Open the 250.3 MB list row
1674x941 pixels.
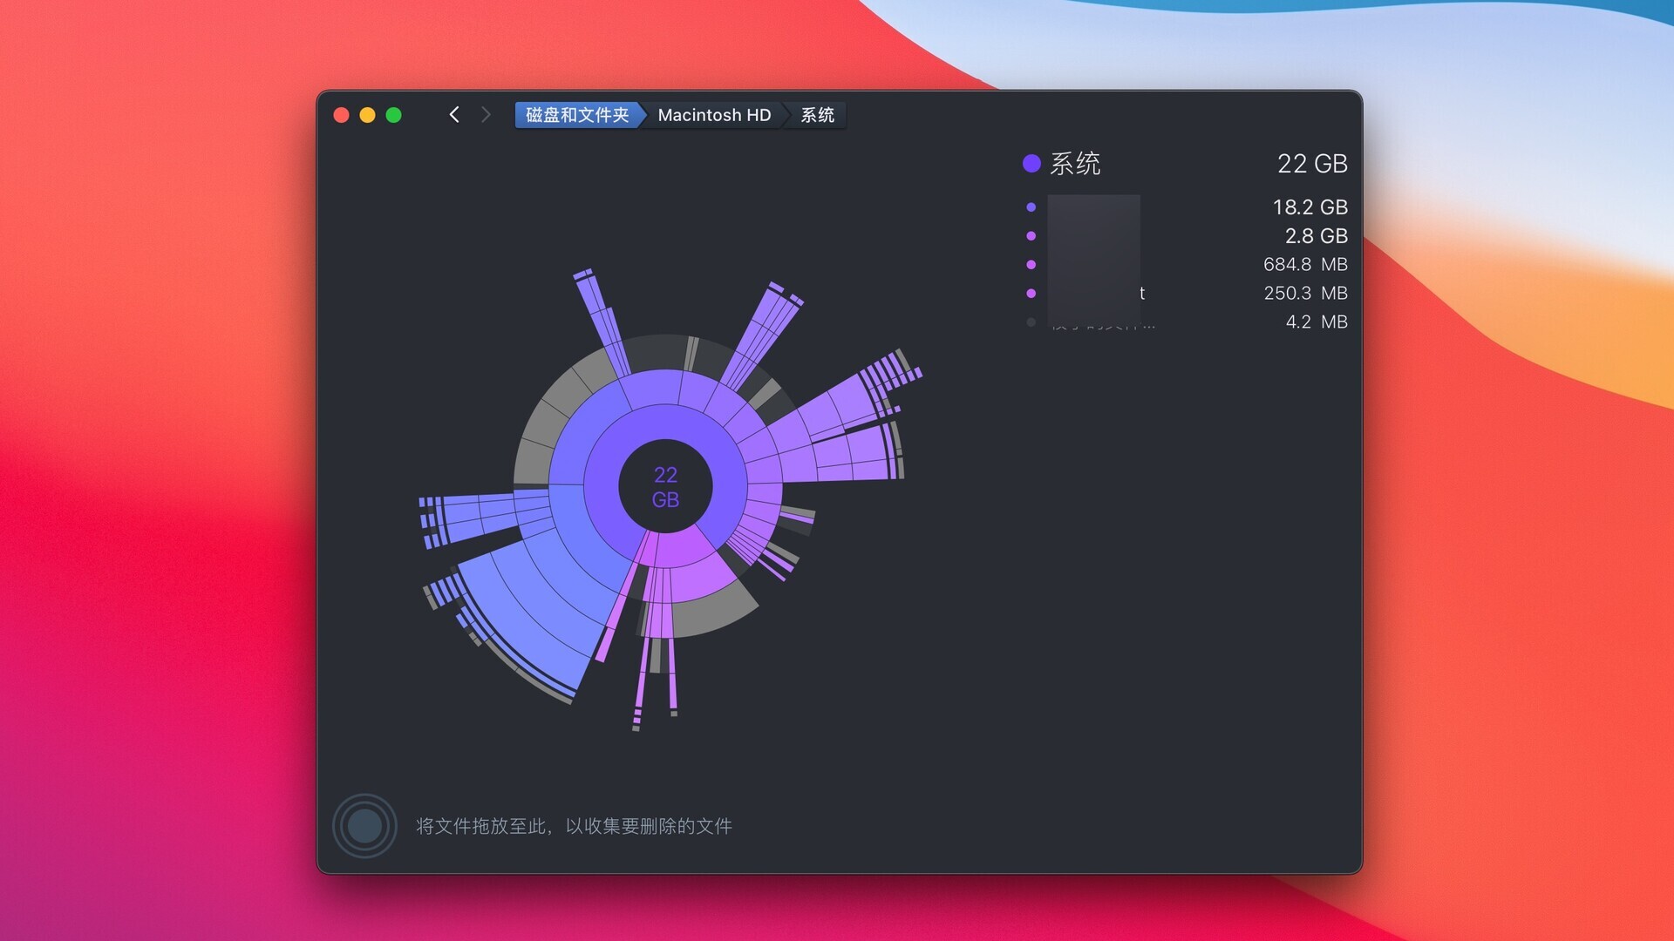pyautogui.click(x=1187, y=294)
